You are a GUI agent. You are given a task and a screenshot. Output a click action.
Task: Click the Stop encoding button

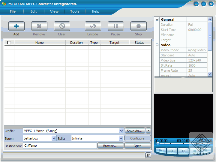pyautogui.click(x=138, y=26)
